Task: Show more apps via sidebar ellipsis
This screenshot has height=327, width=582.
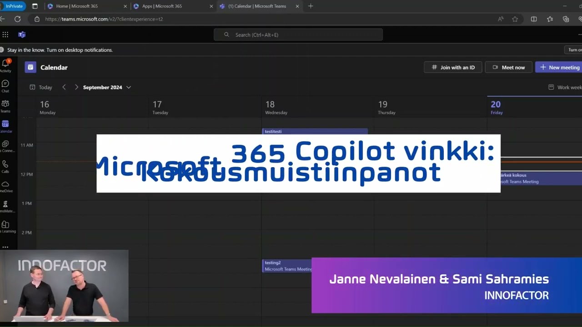Action: coord(5,247)
